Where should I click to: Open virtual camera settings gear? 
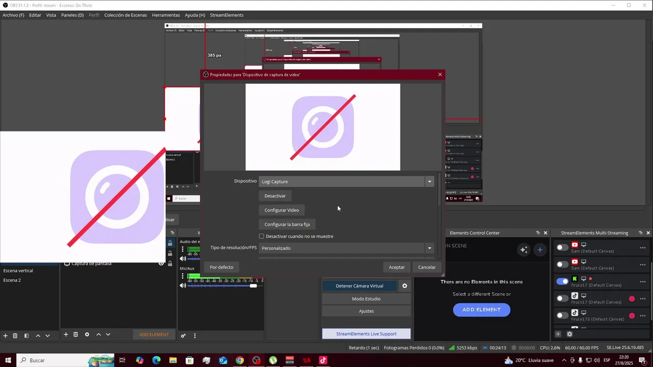click(x=405, y=286)
